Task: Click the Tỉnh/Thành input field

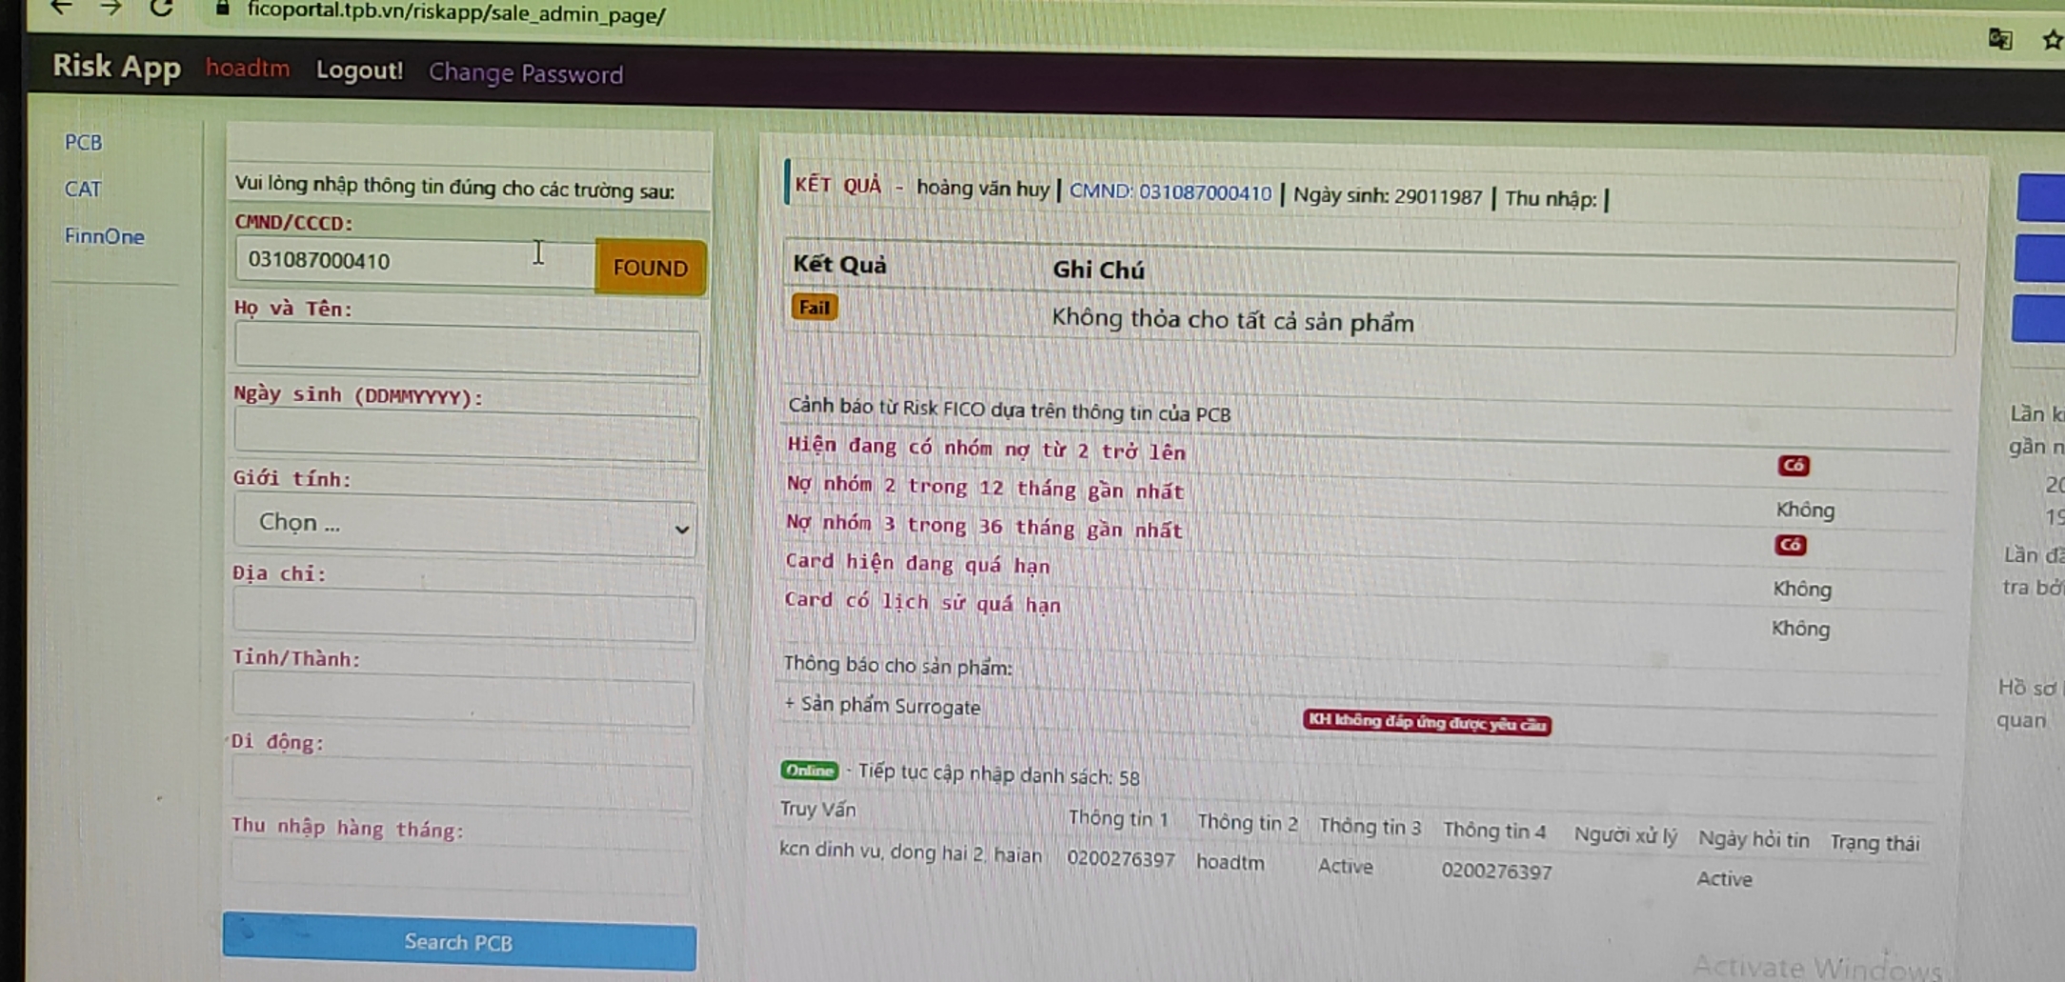Action: pos(463,700)
